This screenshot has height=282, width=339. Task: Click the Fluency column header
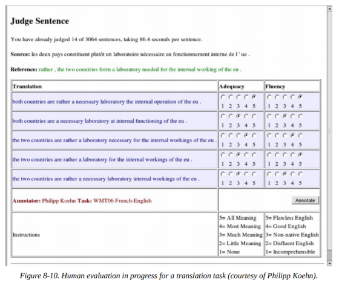(275, 87)
